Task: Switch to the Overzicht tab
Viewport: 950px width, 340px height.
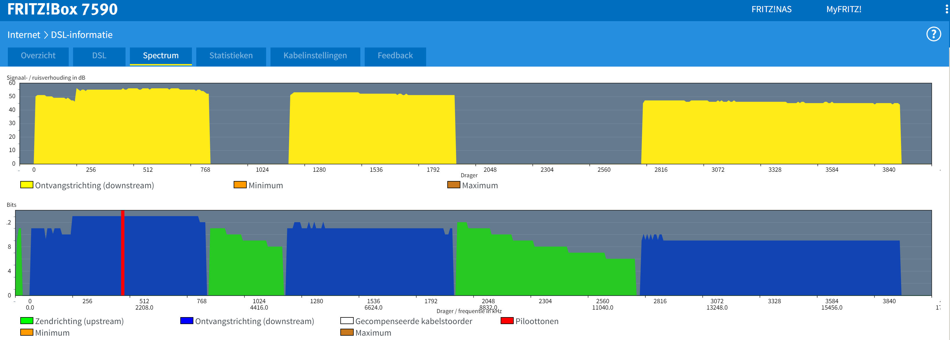Action: [38, 56]
